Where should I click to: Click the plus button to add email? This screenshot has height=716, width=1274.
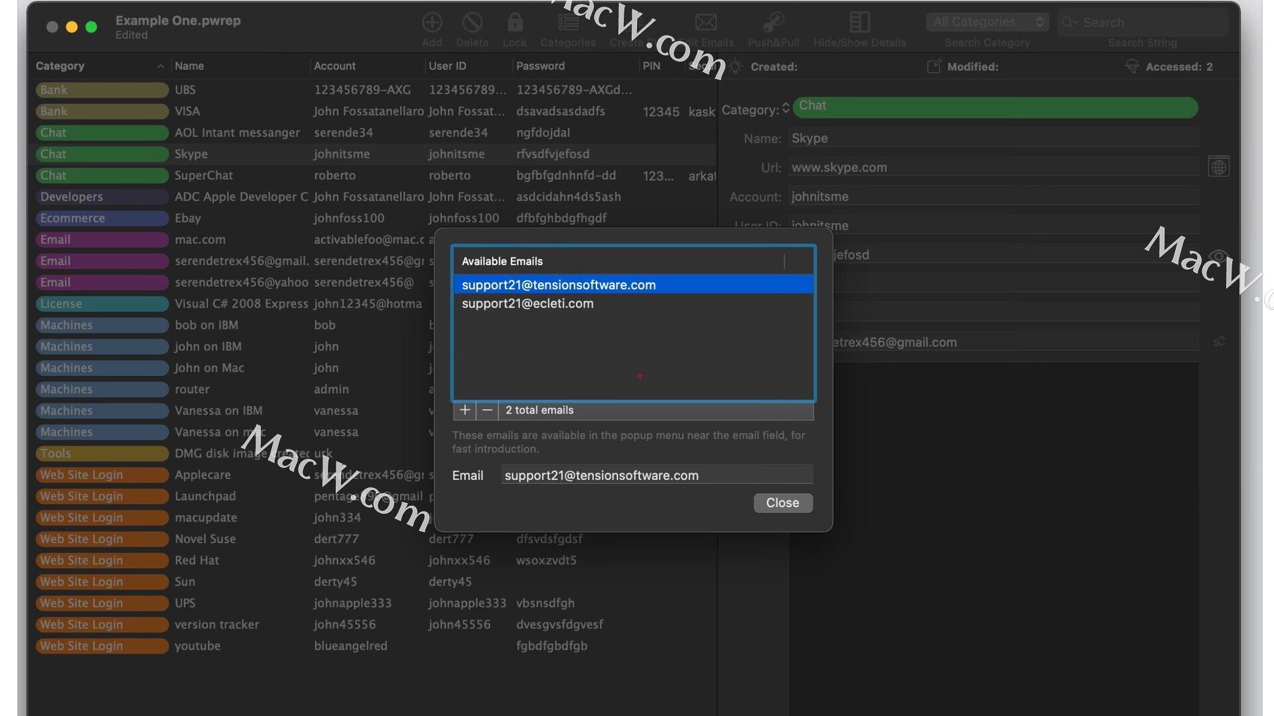point(464,410)
